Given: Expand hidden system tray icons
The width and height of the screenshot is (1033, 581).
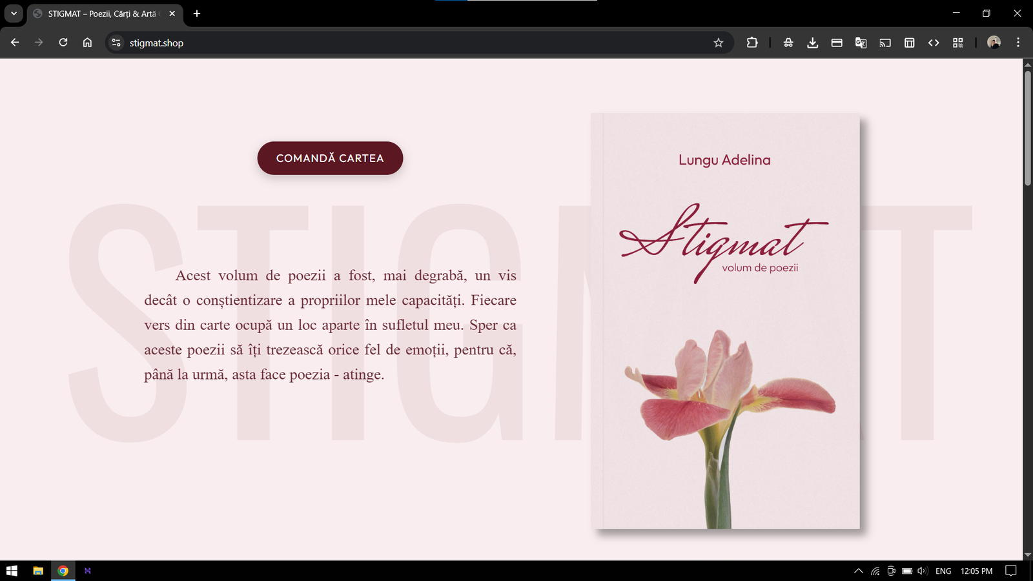Looking at the screenshot, I should 859,571.
